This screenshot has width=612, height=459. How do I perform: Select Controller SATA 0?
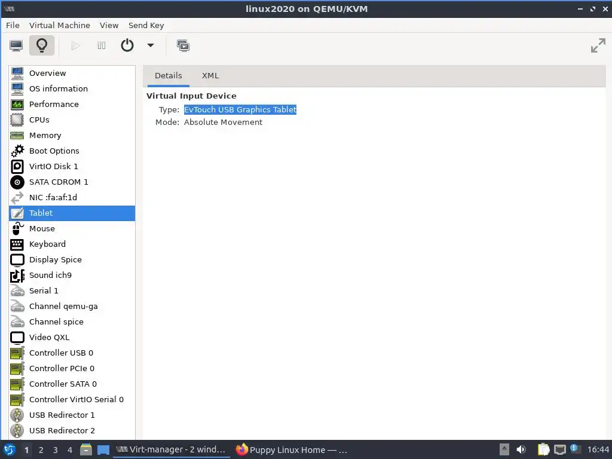click(x=72, y=384)
